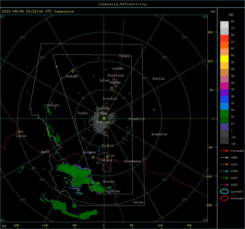Click the Airdrie label

(x=107, y=145)
